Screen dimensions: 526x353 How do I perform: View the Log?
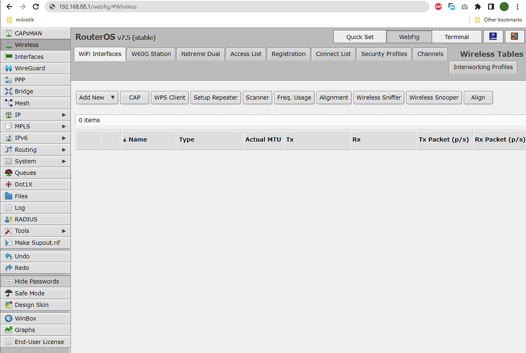coord(35,208)
